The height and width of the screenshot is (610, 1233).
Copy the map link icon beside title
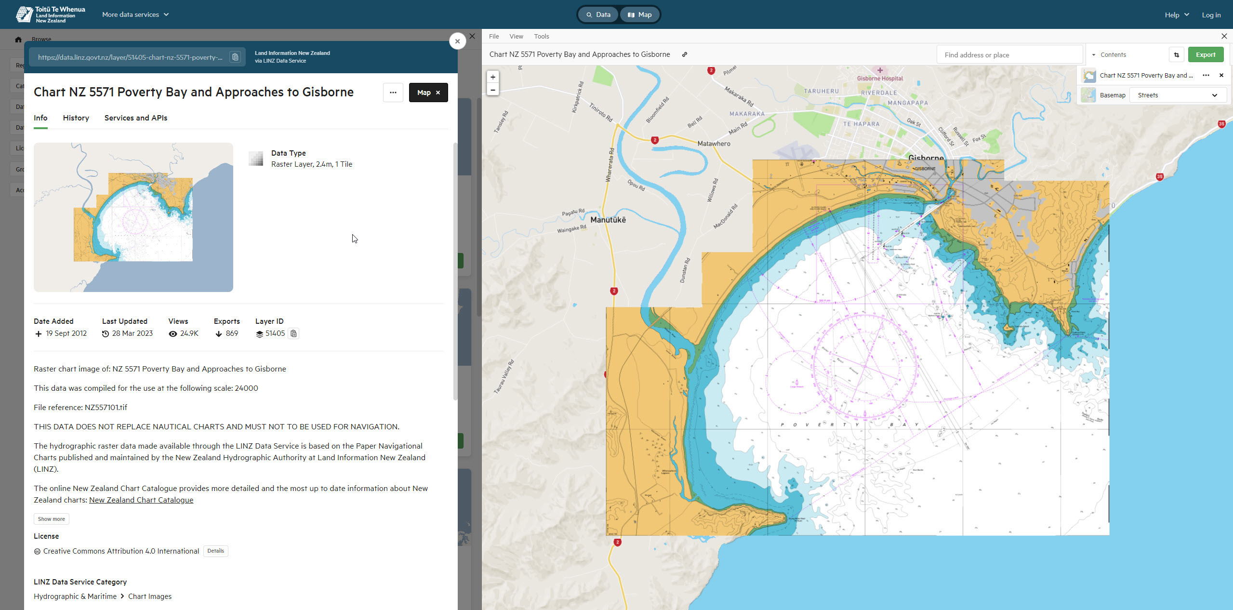tap(684, 54)
